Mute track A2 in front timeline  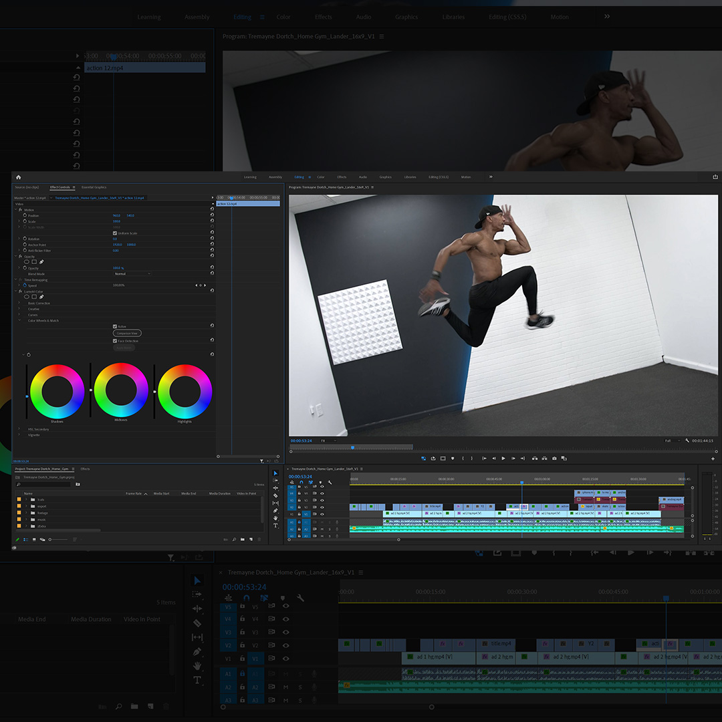(x=322, y=529)
